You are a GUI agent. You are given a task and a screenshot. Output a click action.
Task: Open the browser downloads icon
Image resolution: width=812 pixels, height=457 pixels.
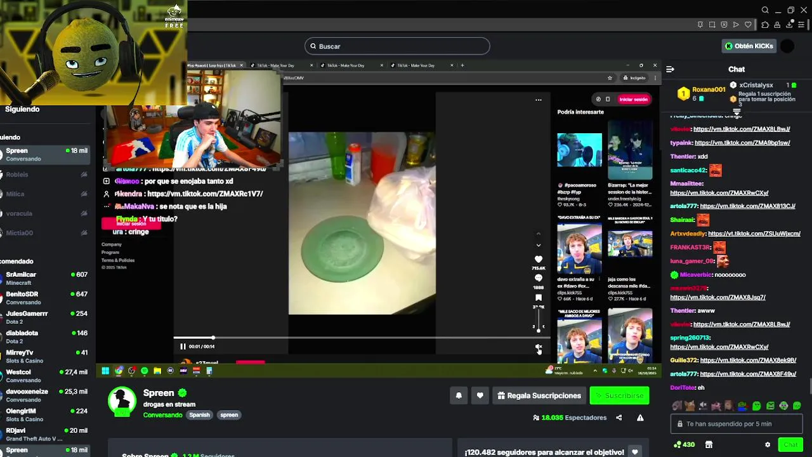pos(789,25)
